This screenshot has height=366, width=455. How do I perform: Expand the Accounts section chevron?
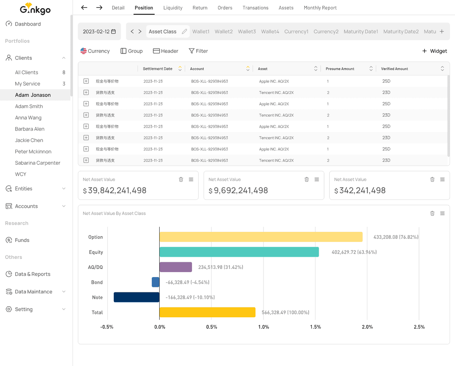(64, 206)
